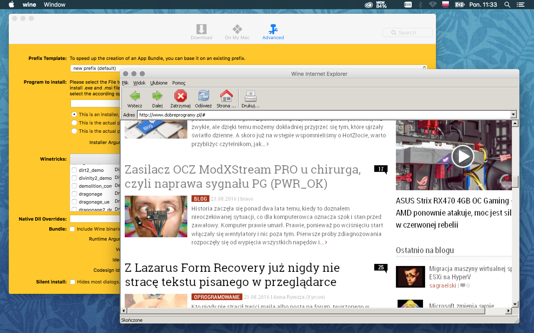This screenshot has height=333, width=534.
Task: Open the Plik menu
Action: [x=125, y=83]
